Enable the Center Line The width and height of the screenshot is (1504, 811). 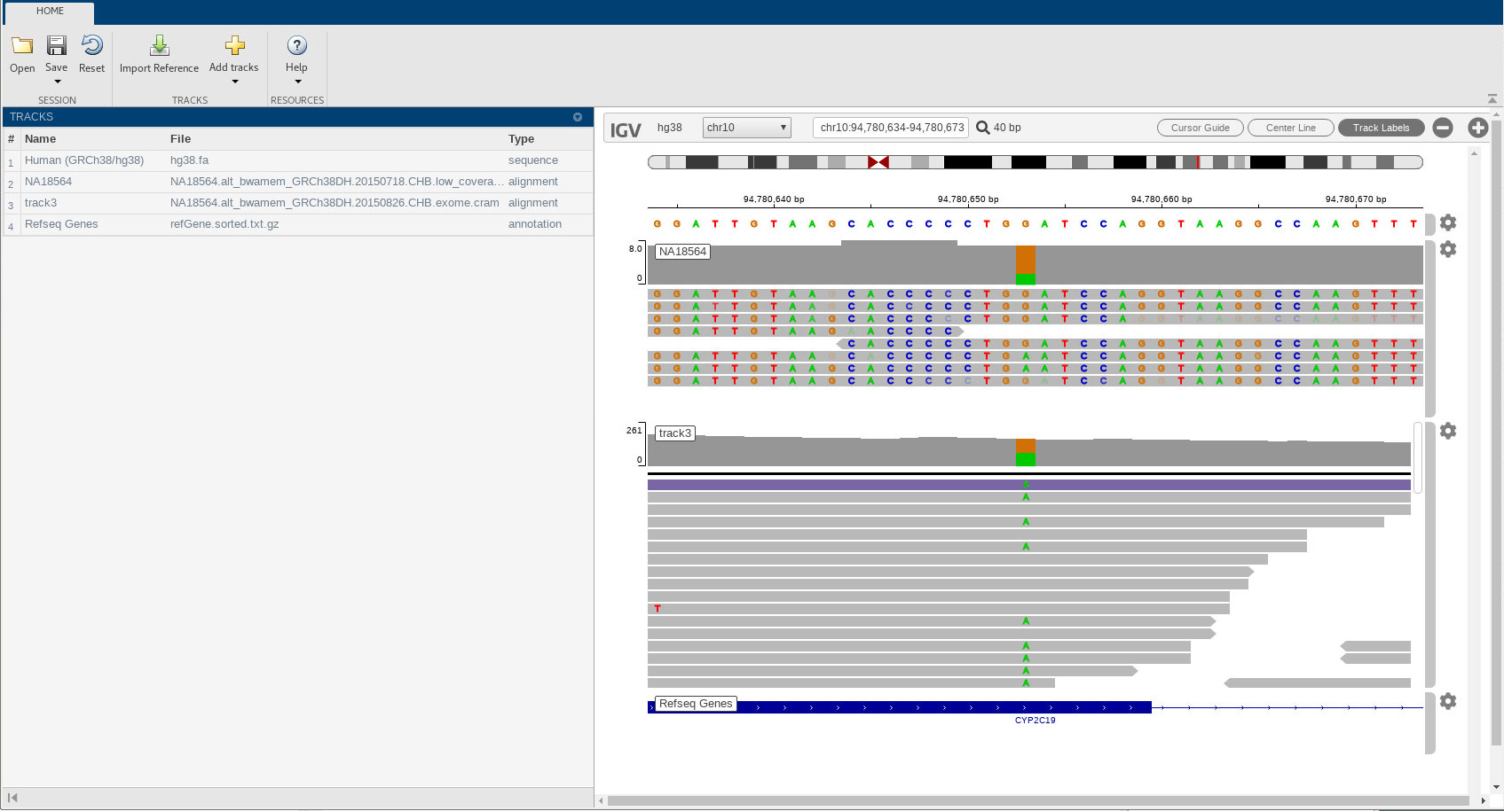1290,127
